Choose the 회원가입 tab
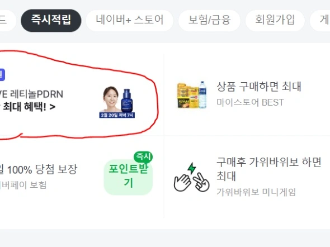Image resolution: width=330 pixels, height=247 pixels. (275, 20)
